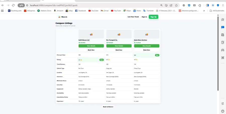
Task: Book Now for Pro Transport Co.
Action: 119,50
